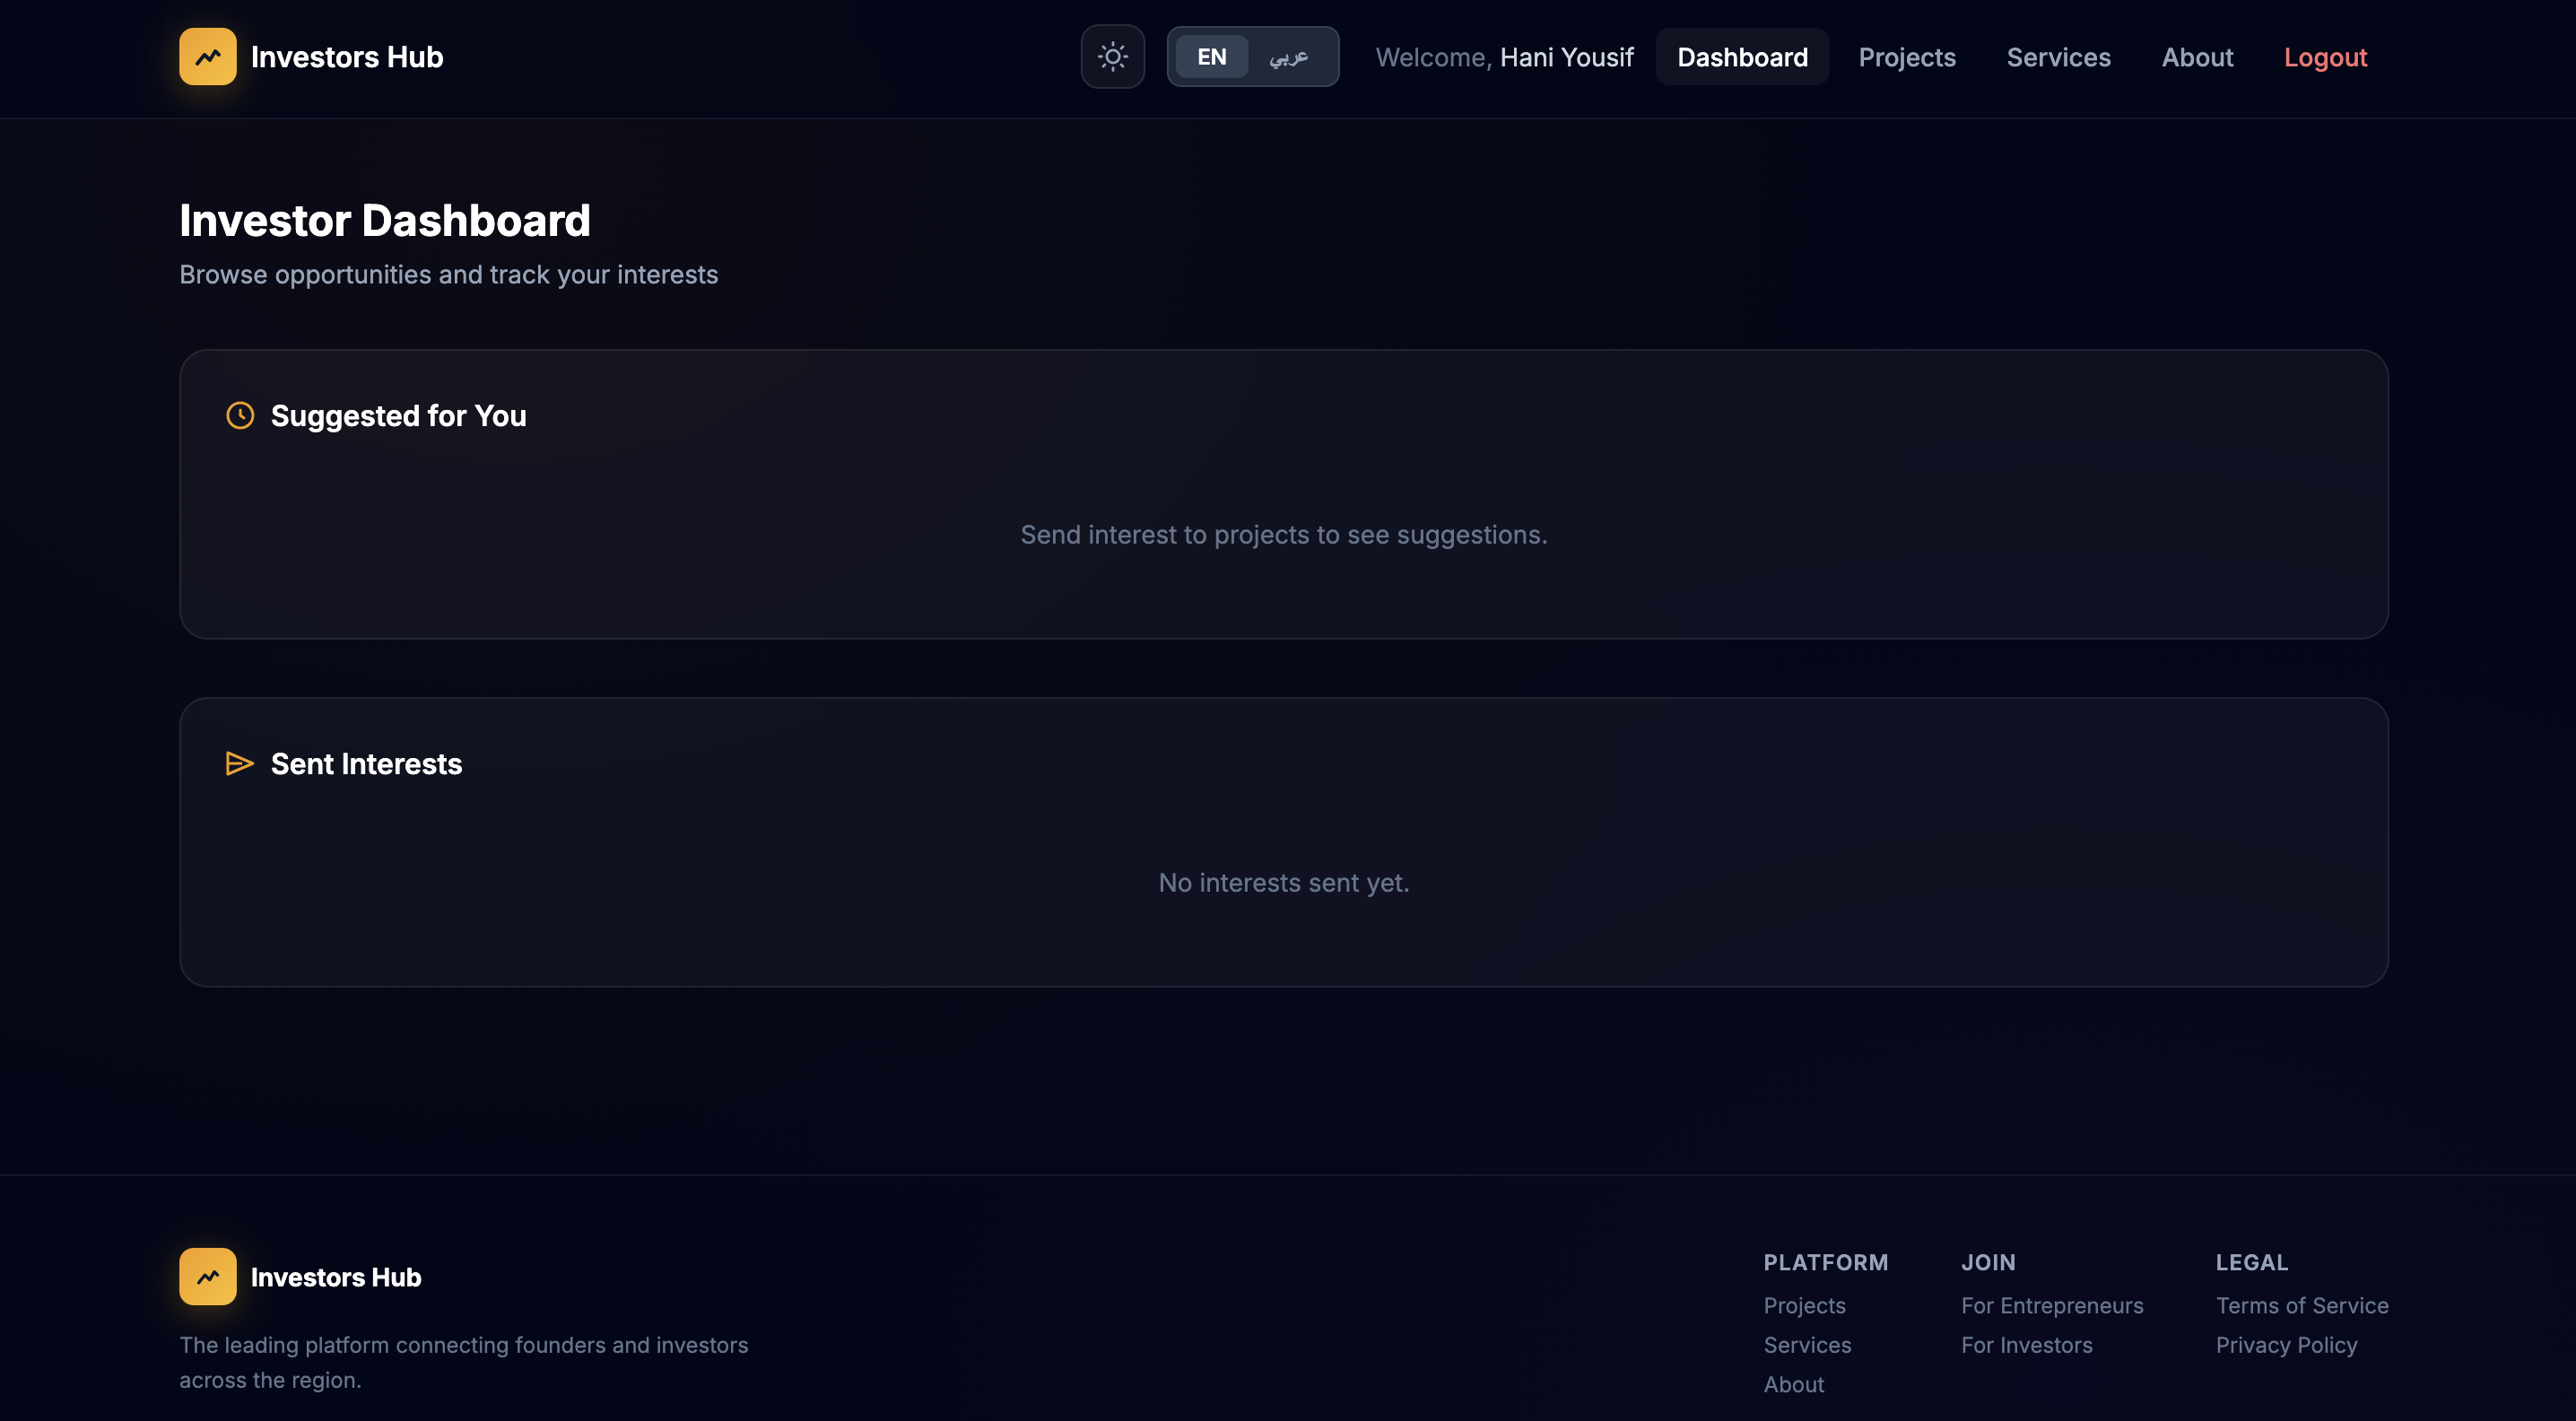
Task: Click 'No interests sent yet.' text
Action: coord(1284,882)
